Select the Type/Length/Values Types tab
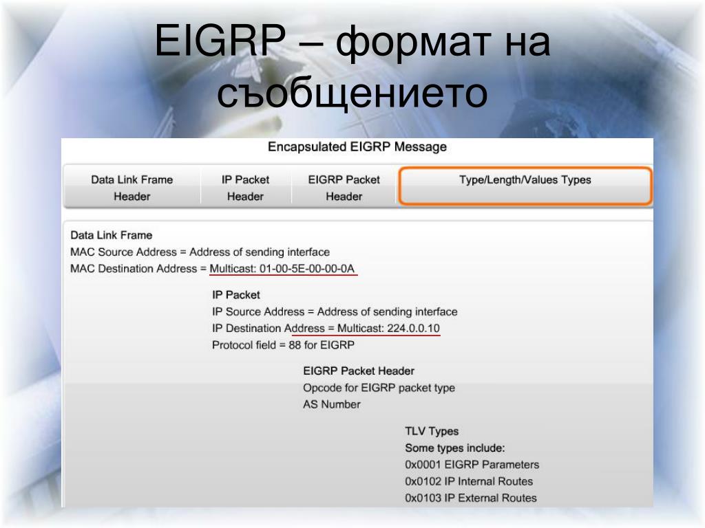 [525, 186]
